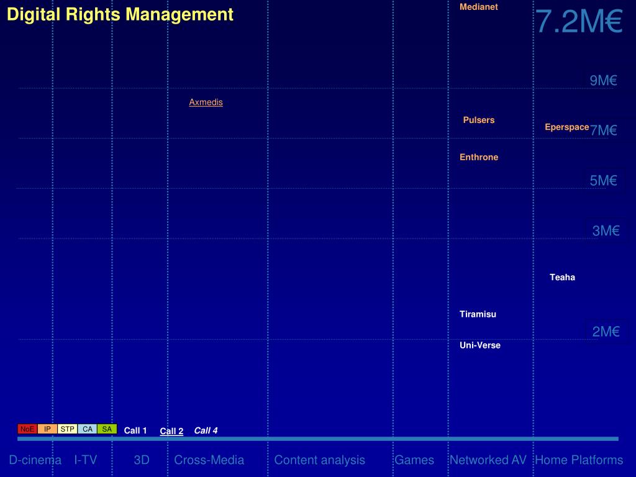The width and height of the screenshot is (636, 477).
Task: Click the I-TV column label
Action: [x=86, y=460]
